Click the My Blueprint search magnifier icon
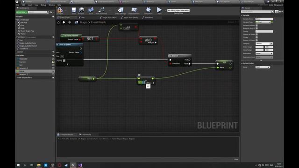 [x=48, y=12]
